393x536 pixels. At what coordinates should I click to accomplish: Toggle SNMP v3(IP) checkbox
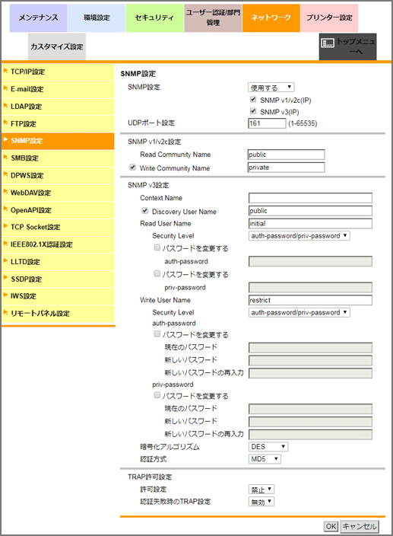[253, 111]
